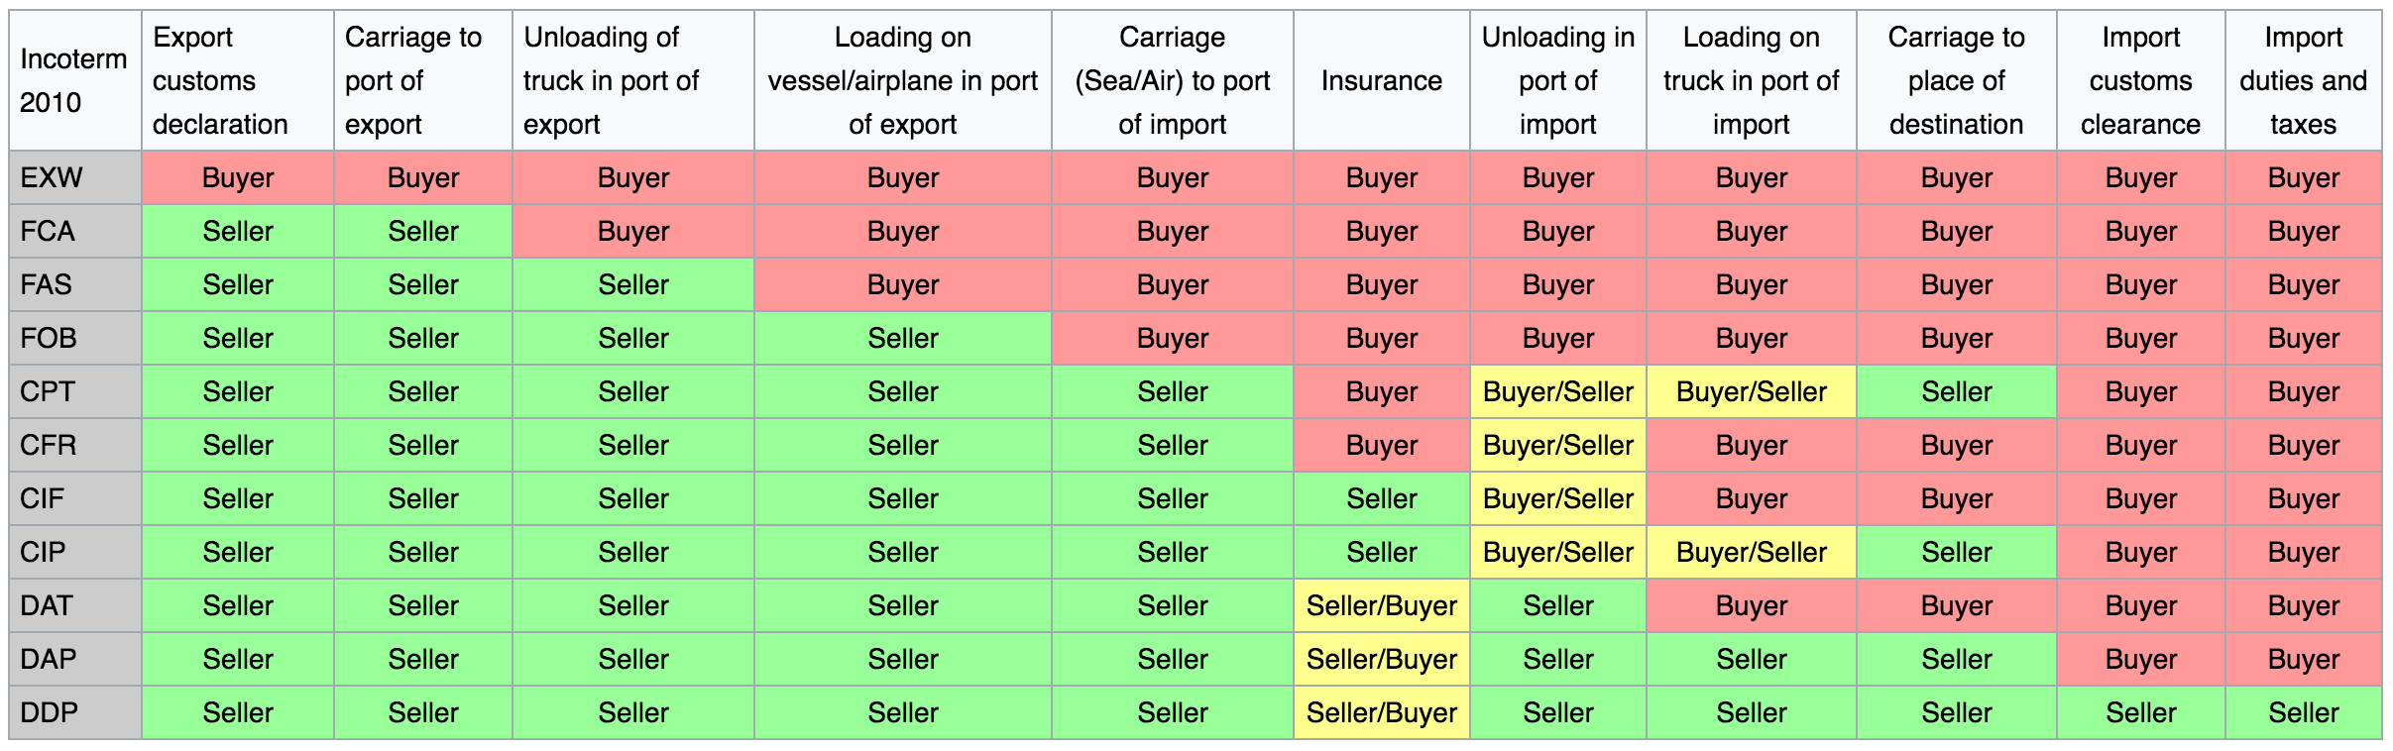Select the CFR row label
The image size is (2393, 751).
point(75,446)
